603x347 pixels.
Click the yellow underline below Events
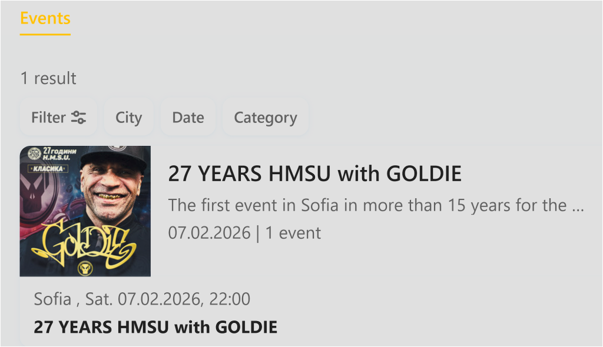click(x=45, y=34)
